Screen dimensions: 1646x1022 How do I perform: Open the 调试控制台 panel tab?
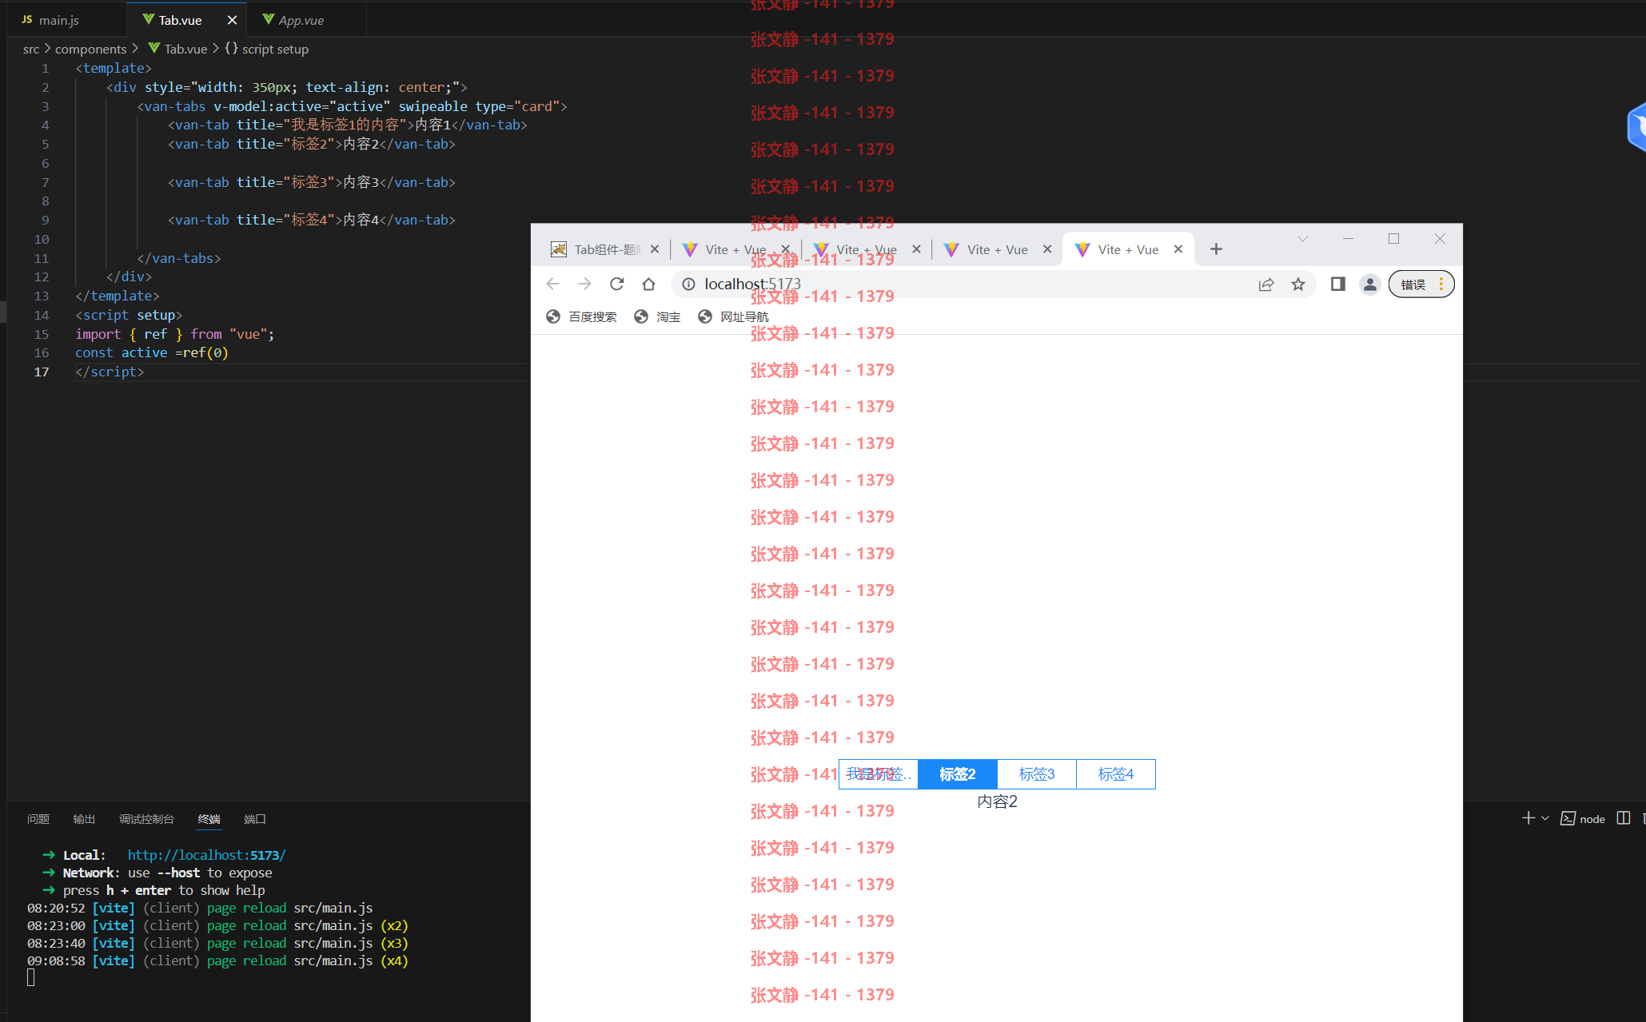click(146, 819)
